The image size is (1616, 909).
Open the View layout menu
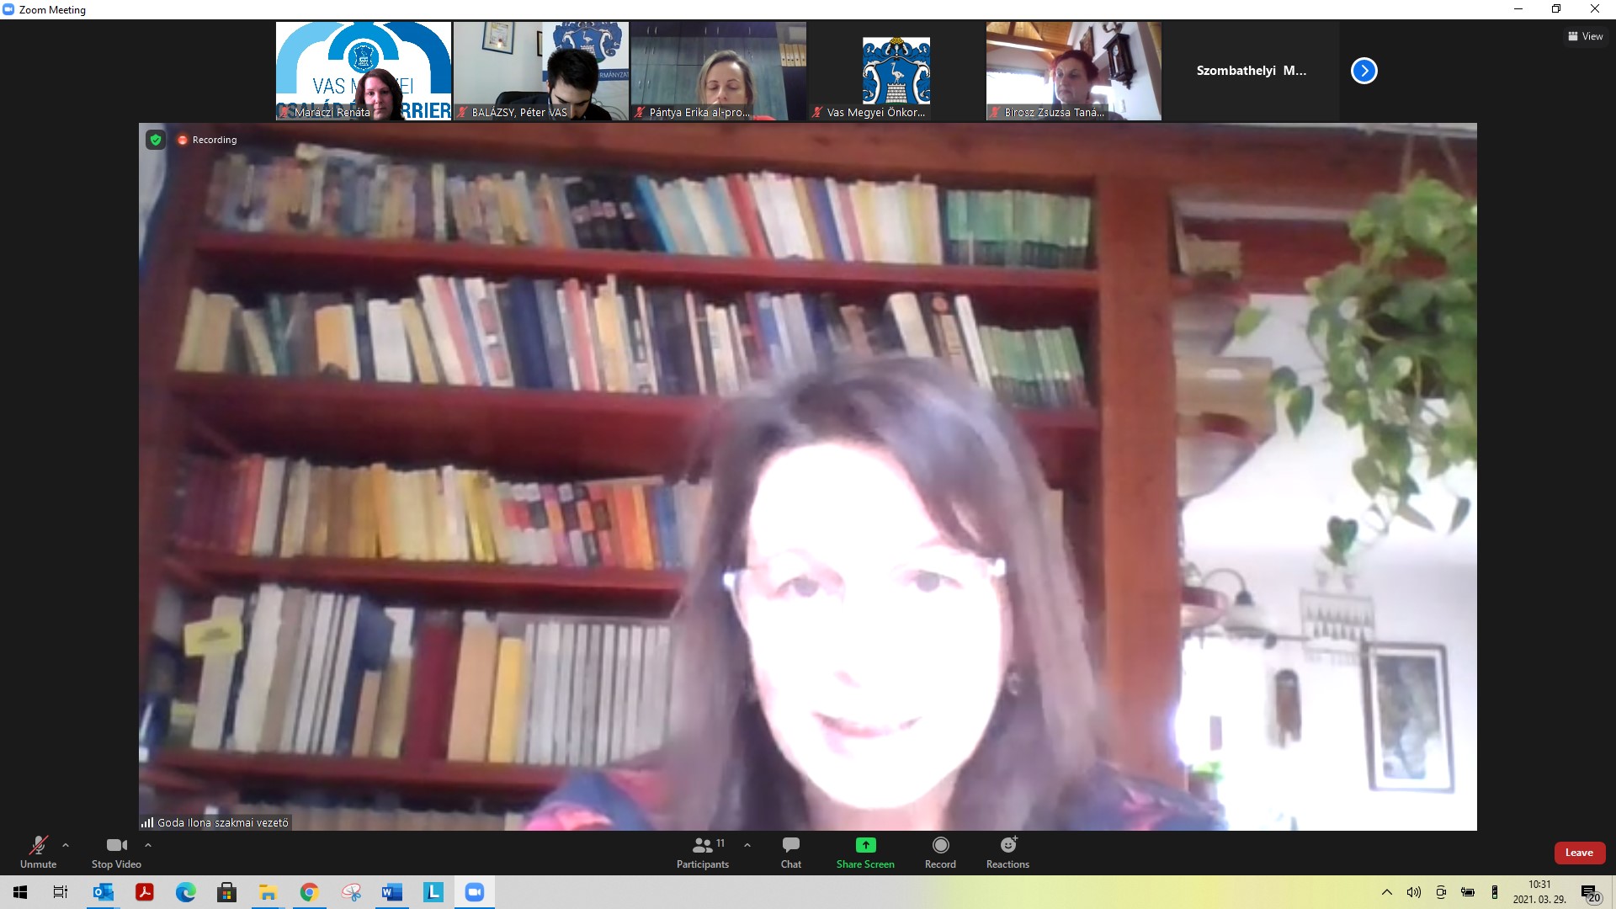(x=1585, y=36)
